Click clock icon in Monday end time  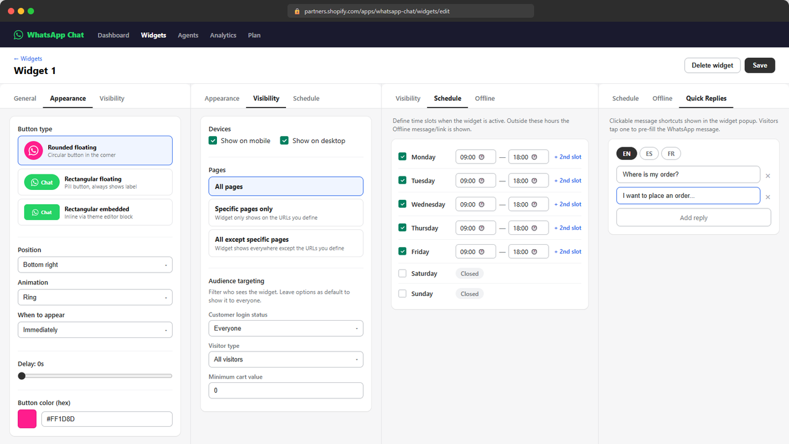click(534, 157)
